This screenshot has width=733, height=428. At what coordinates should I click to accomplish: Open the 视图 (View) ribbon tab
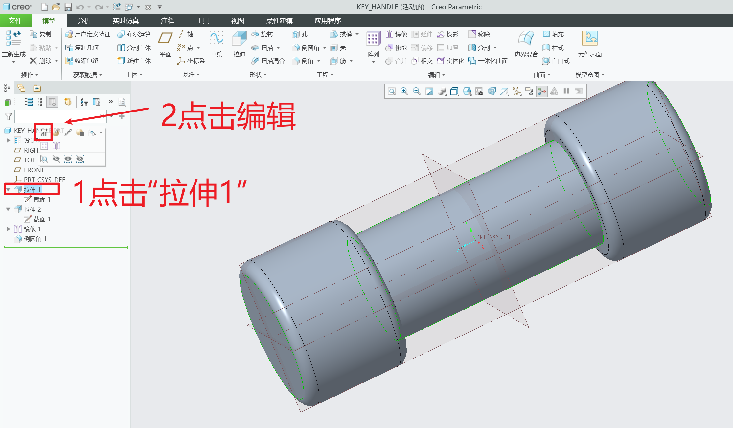238,20
